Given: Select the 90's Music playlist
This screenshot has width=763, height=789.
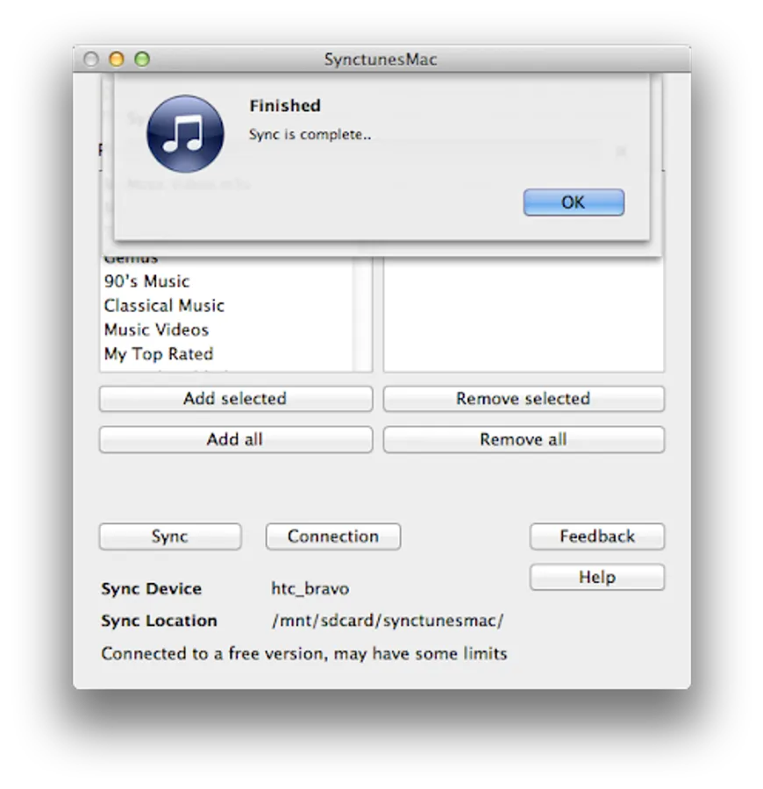Looking at the screenshot, I should coord(146,281).
